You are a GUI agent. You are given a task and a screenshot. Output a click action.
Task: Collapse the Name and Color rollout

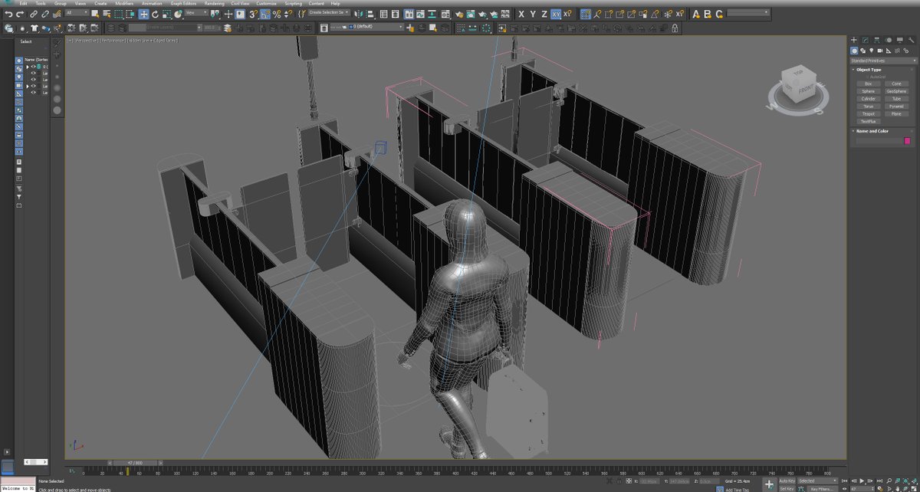[x=872, y=131]
